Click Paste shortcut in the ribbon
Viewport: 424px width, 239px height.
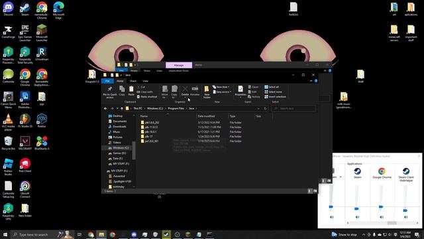point(147,97)
